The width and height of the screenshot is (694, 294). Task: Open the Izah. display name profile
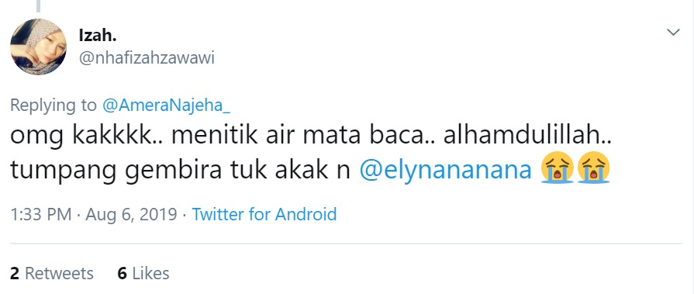98,36
